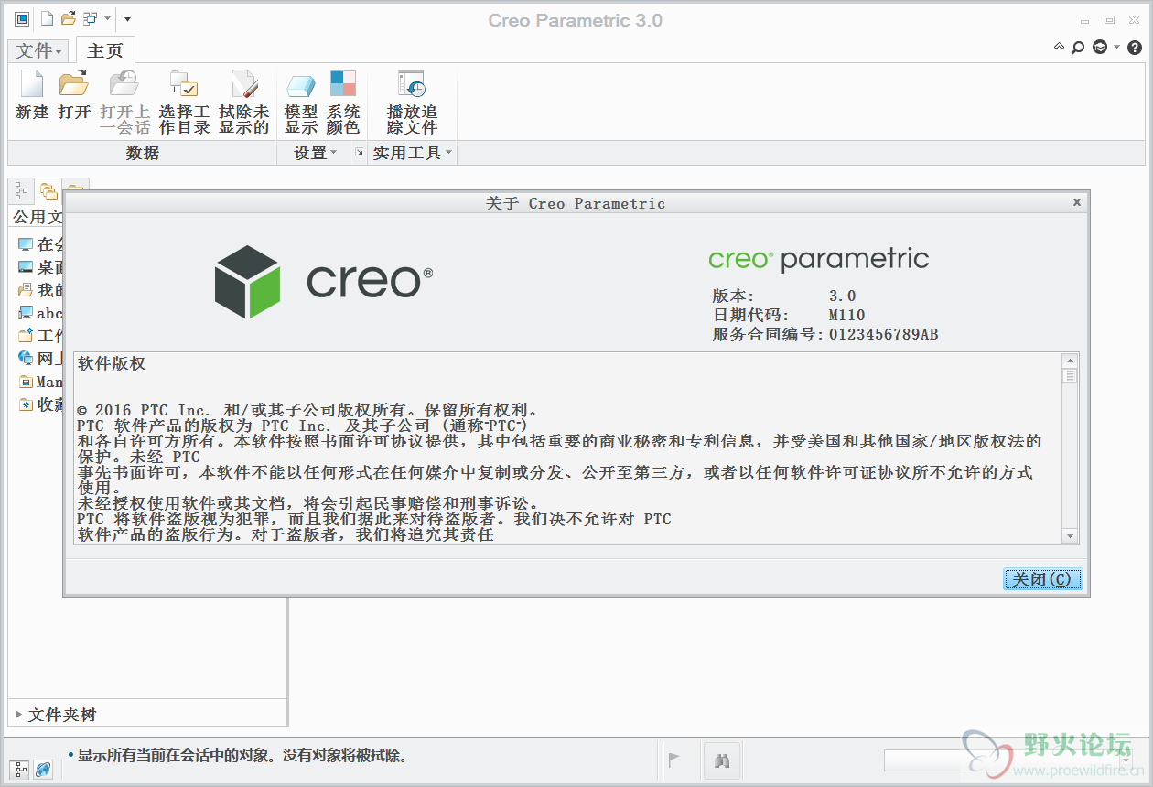Click the binoculars Find icon in status bar

722,760
